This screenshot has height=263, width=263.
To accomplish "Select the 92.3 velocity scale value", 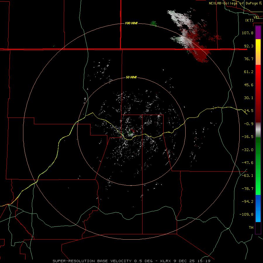I will (x=249, y=46).
